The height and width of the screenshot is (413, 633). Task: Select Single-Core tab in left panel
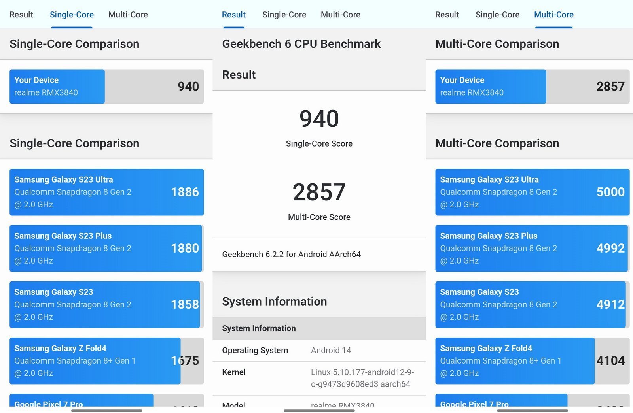(72, 15)
